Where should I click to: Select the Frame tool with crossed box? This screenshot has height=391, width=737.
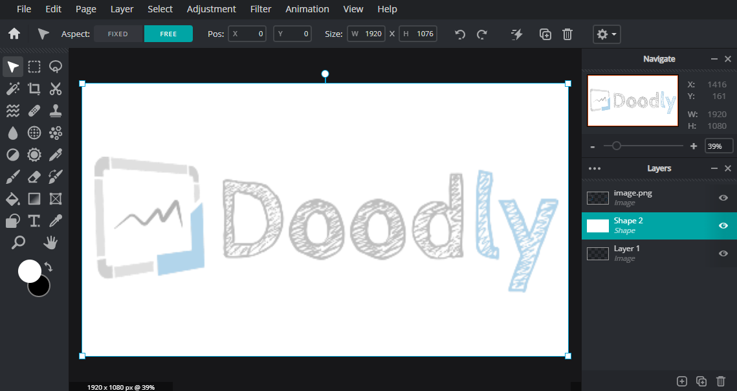coord(56,199)
